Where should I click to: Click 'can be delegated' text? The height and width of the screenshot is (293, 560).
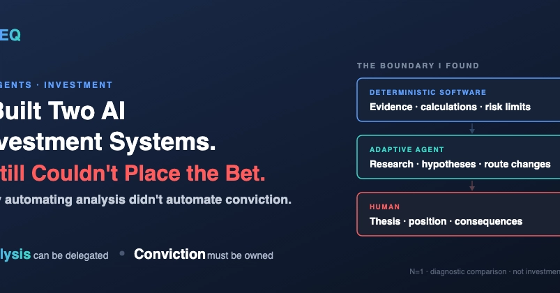(70, 255)
